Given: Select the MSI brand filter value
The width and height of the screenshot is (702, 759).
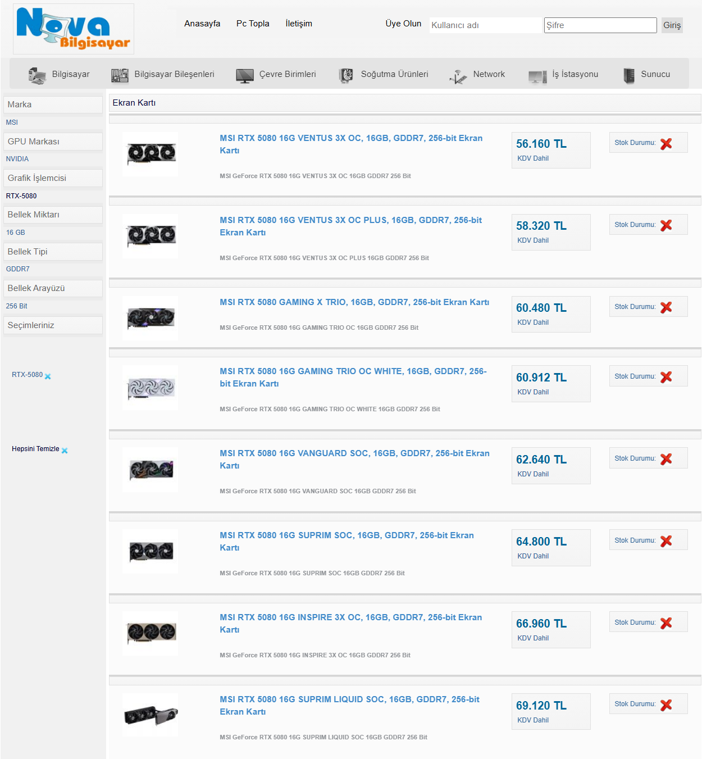Looking at the screenshot, I should click(12, 122).
